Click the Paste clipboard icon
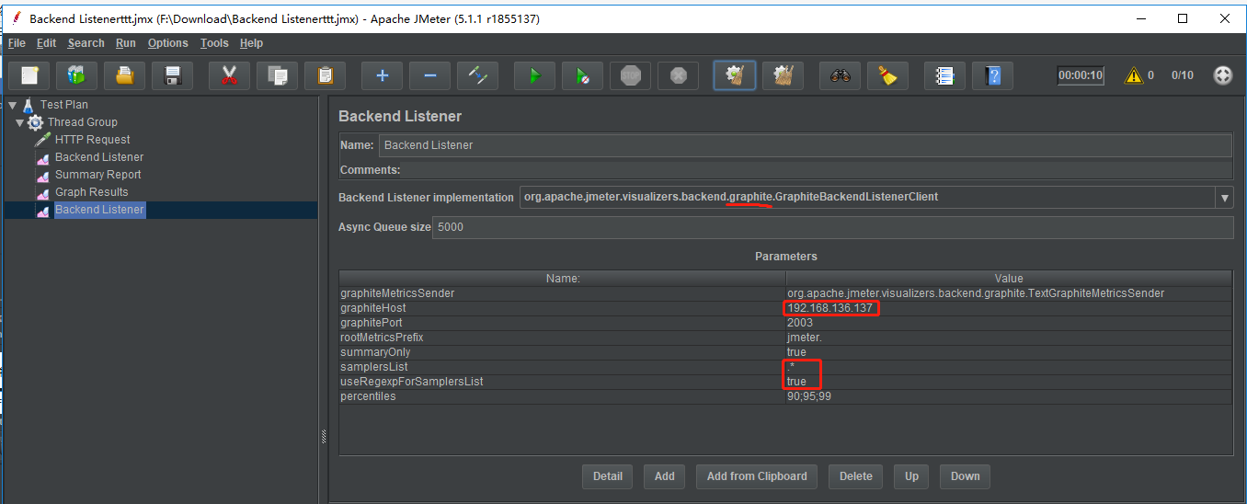This screenshot has height=504, width=1247. tap(326, 75)
